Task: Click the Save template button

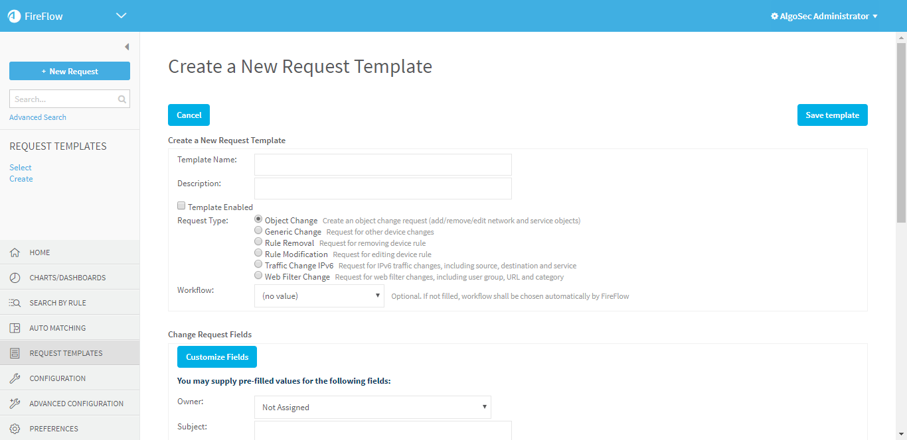Action: point(832,115)
